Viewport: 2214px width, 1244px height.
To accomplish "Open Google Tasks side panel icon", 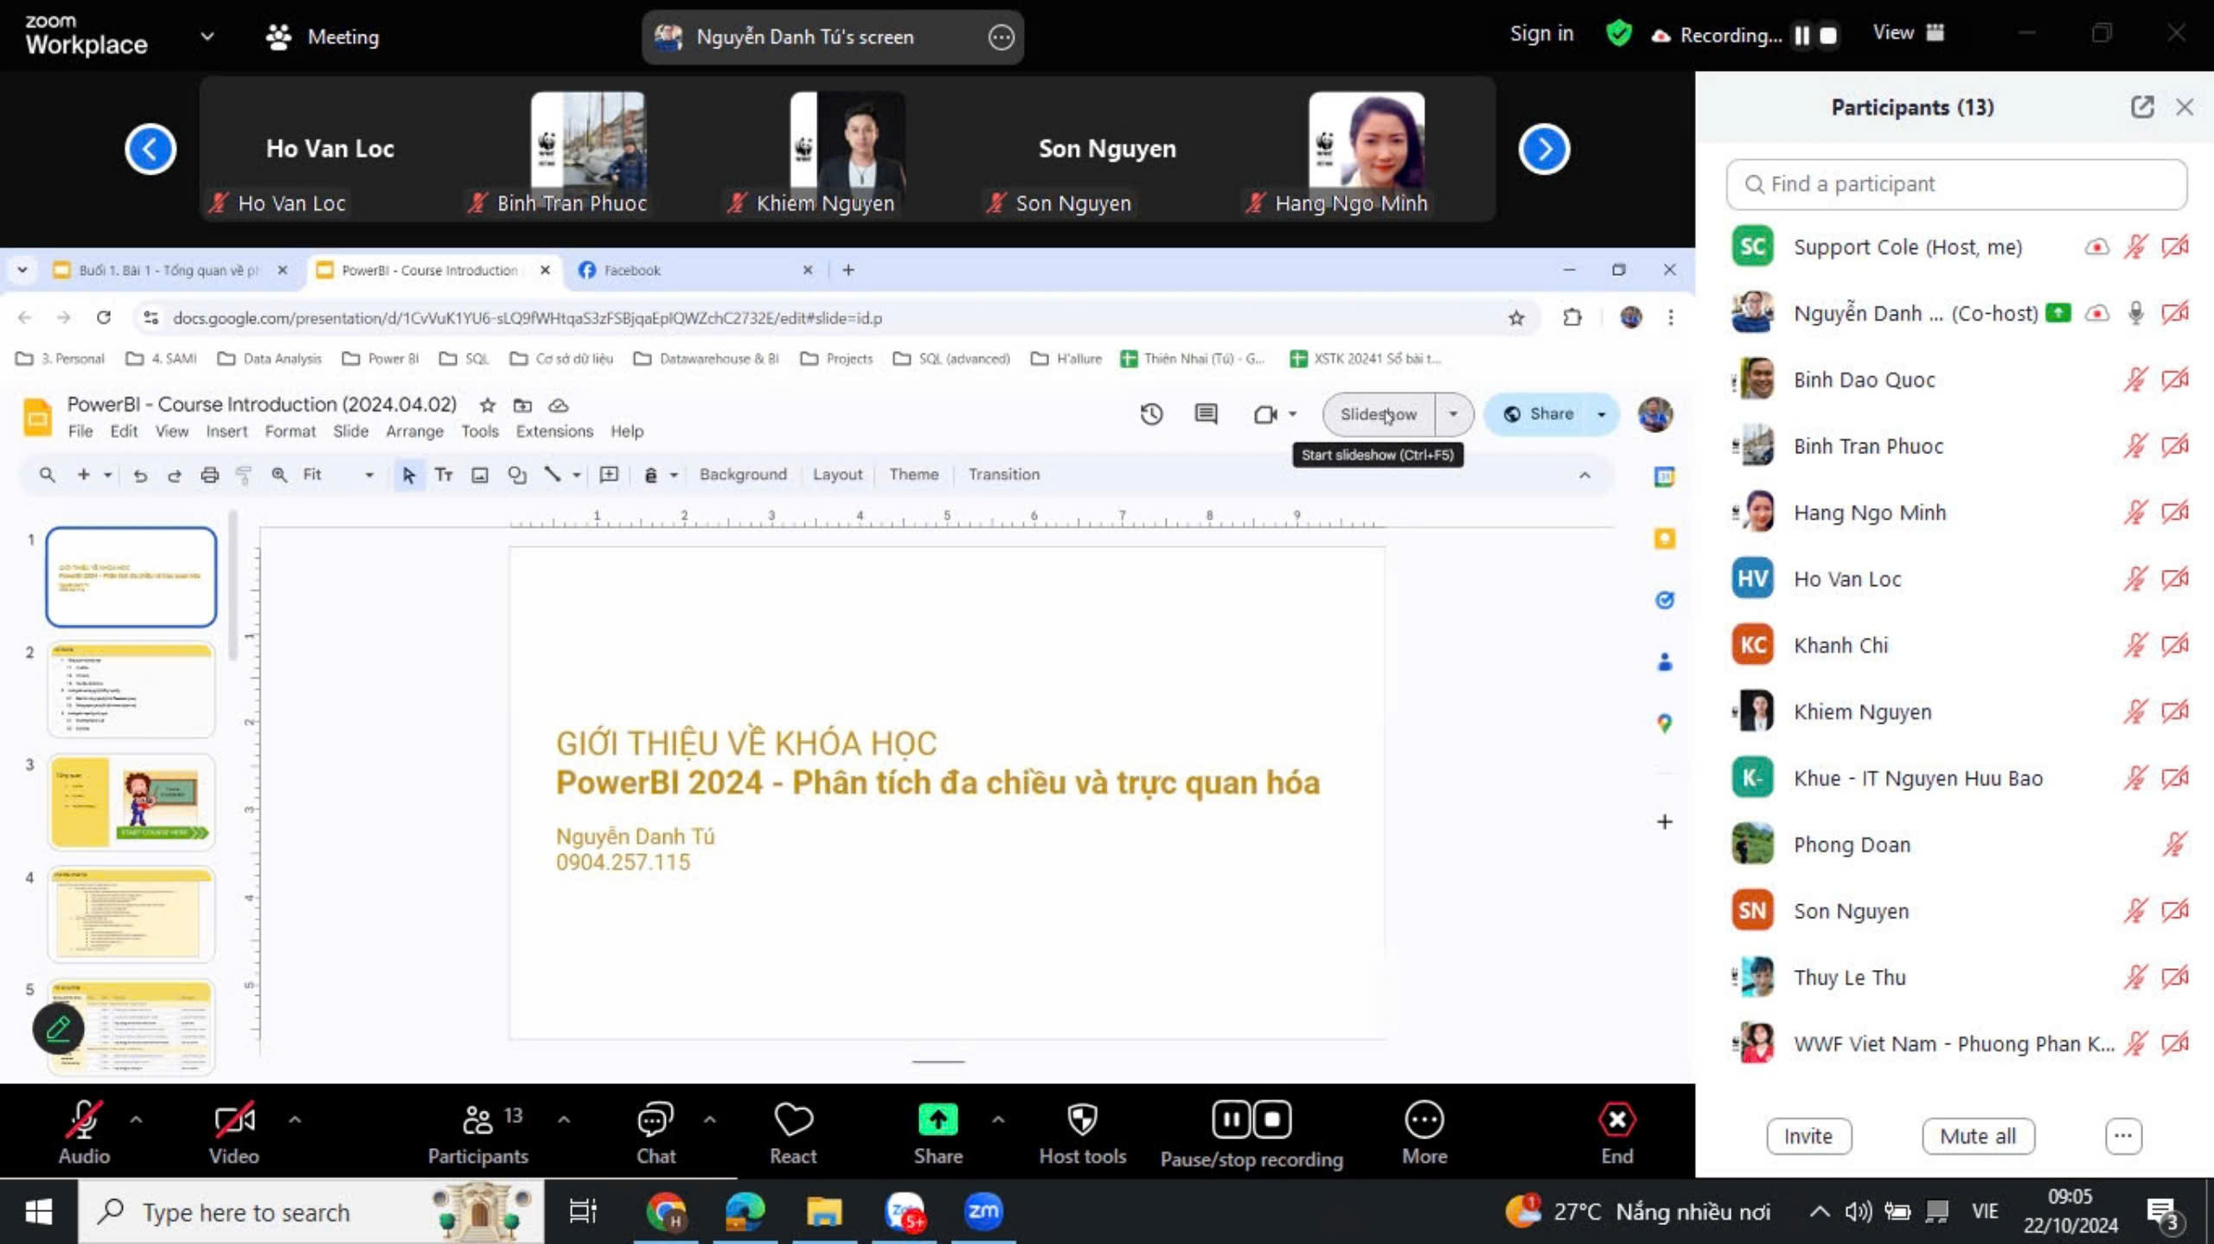I will 1664,600.
